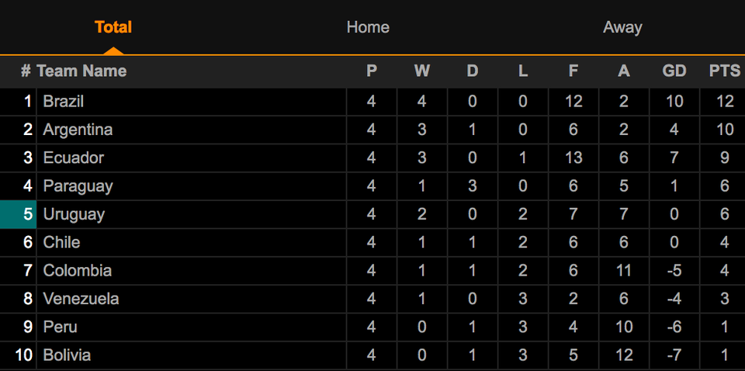Screen dimensions: 745x371
Task: Open the Argentina team link
Action: 78,129
